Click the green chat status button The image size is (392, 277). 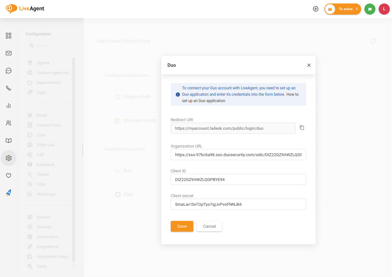tap(370, 9)
